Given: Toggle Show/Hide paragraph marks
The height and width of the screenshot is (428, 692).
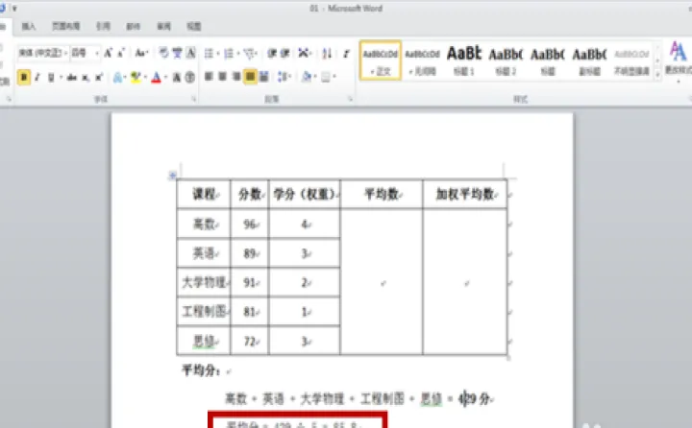Looking at the screenshot, I should point(346,54).
